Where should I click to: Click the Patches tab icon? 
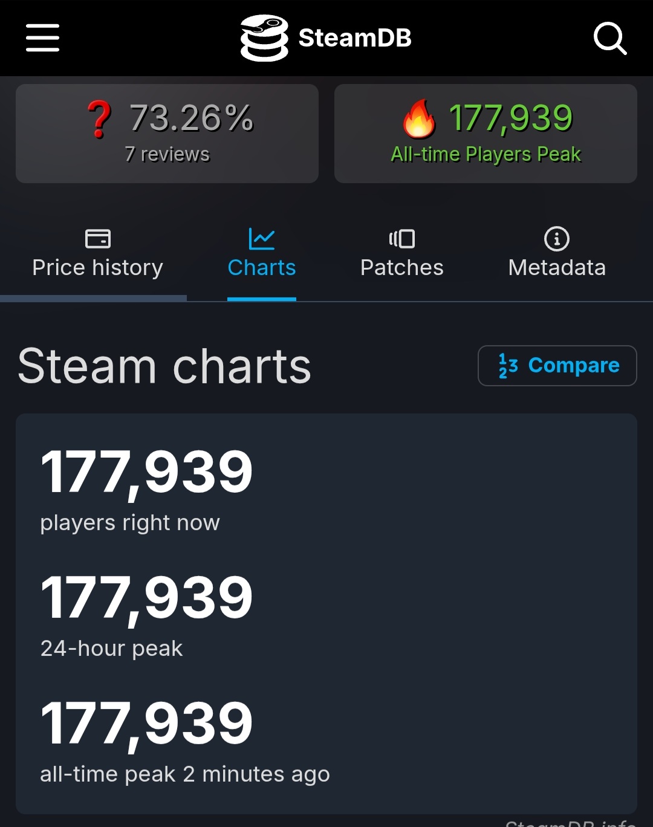pos(402,239)
